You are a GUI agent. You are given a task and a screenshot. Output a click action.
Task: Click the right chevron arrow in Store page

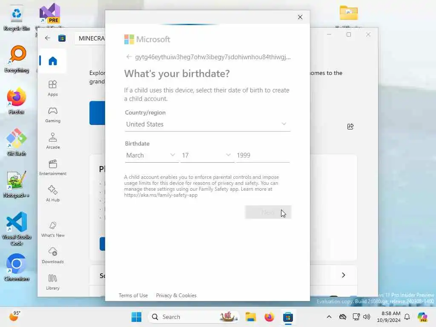tap(344, 275)
